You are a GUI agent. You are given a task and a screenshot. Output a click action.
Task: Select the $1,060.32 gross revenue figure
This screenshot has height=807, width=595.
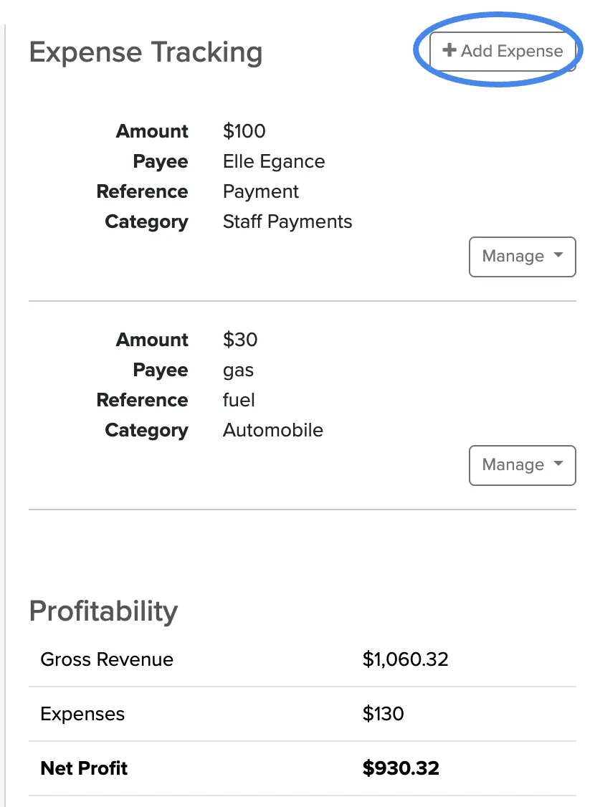tap(406, 659)
